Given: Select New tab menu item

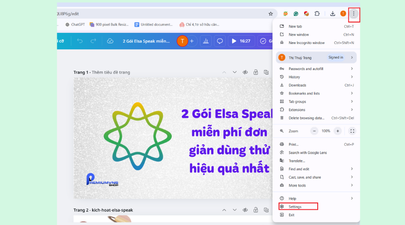Looking at the screenshot, I should [316, 27].
